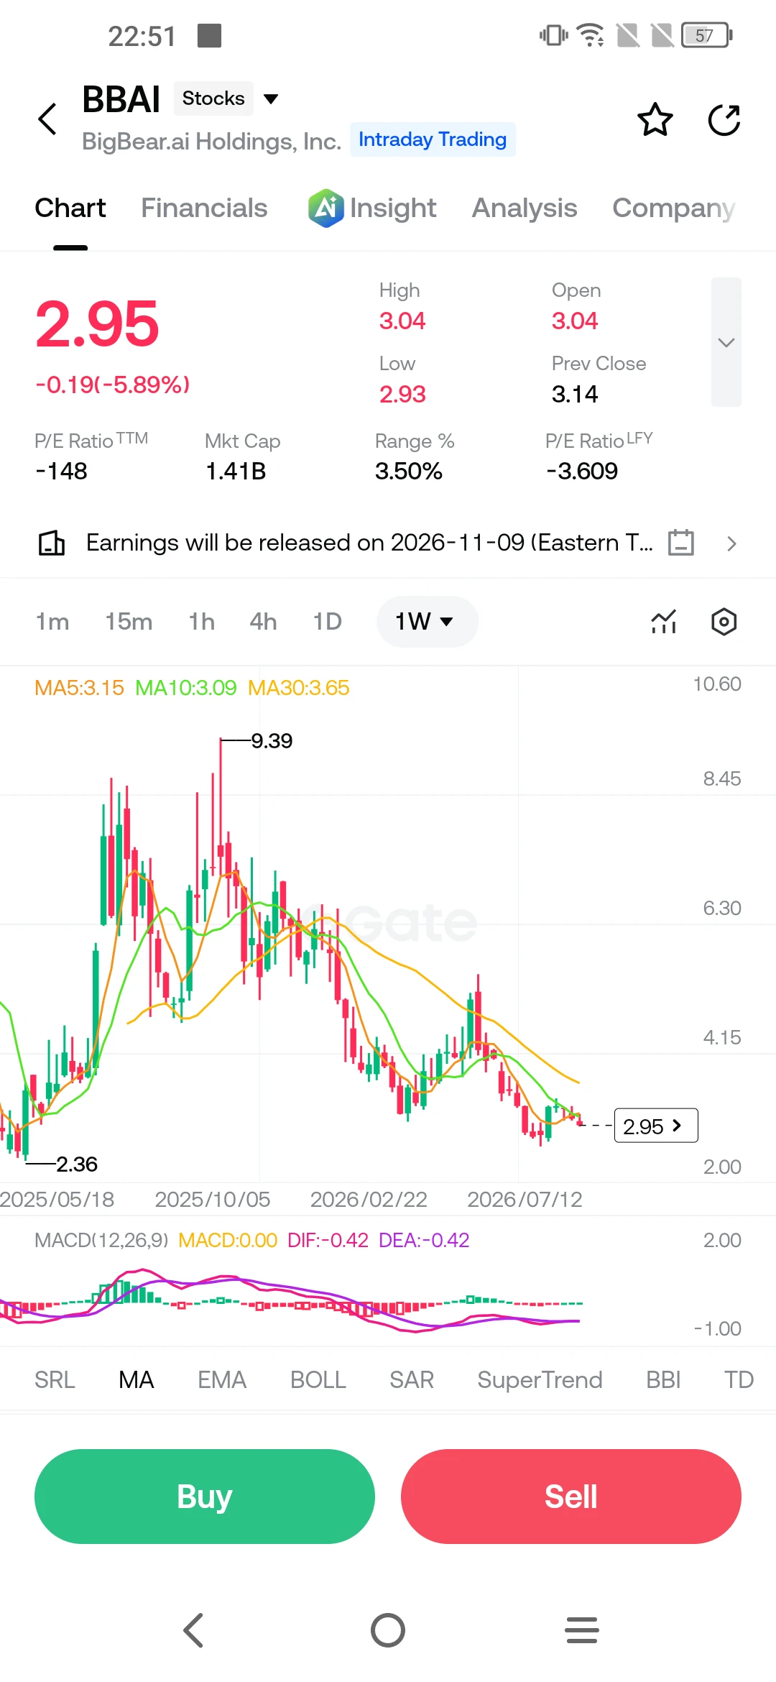Open earnings release details chevron
The width and height of the screenshot is (776, 1682).
(731, 543)
